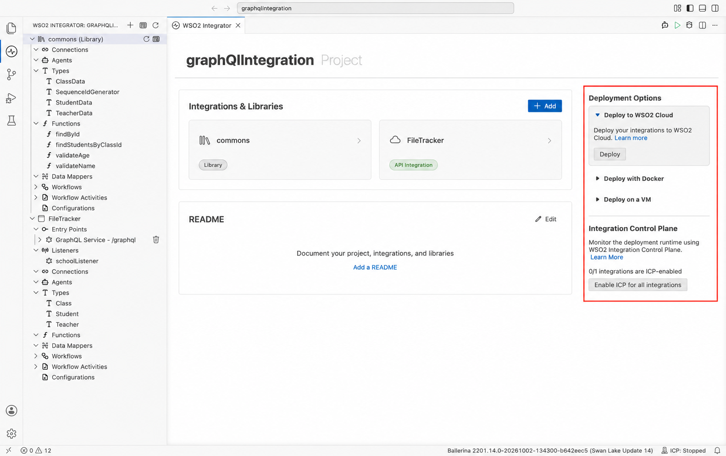Open the Source Control view
The height and width of the screenshot is (456, 726).
tap(11, 74)
